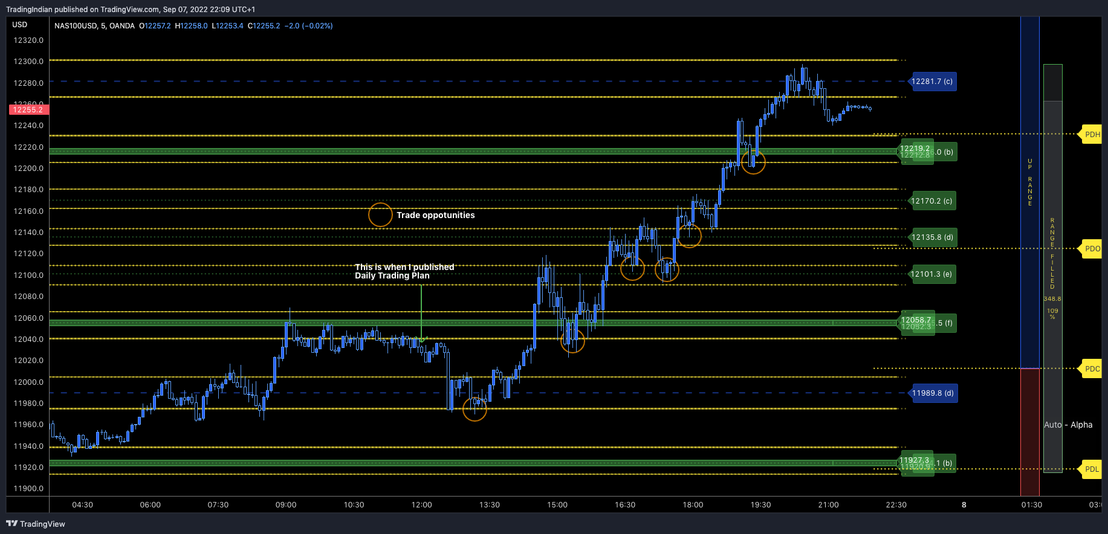Viewport: 1108px width, 534px height.
Task: Click the Daily Trading Plan annotation text
Action: click(392, 275)
